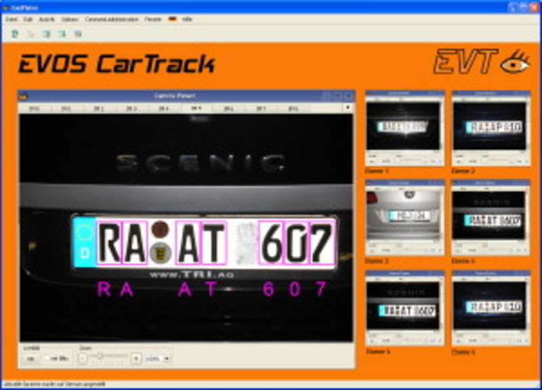
Task: Open the zoom percentage dropdown arrow
Action: pos(167,359)
